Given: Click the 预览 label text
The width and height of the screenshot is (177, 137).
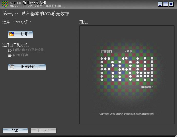Looking at the screenshot, I should click(84, 22).
